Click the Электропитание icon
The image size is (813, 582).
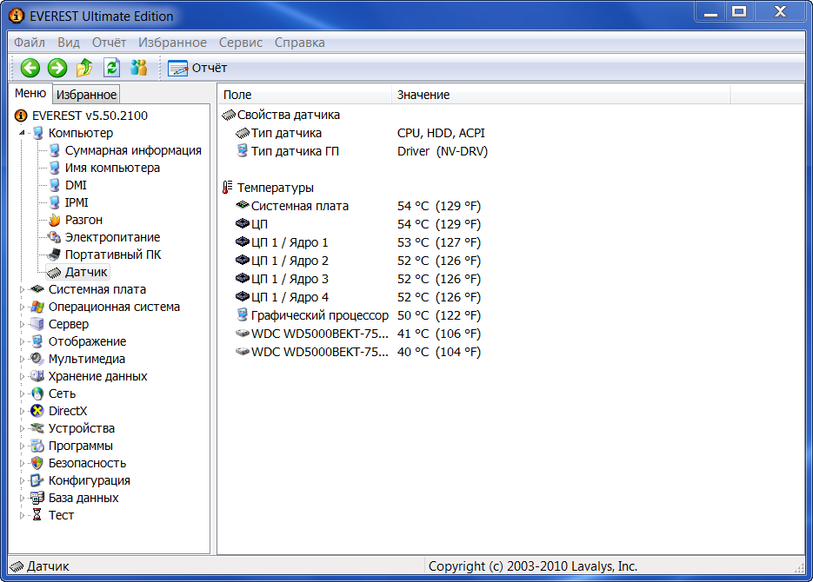coord(54,237)
